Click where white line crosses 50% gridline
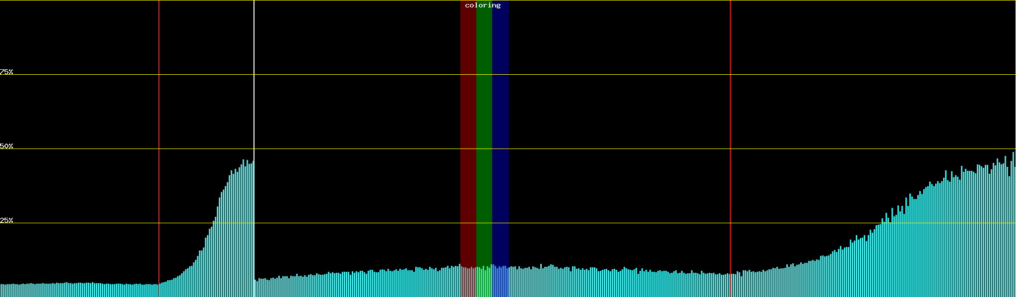The height and width of the screenshot is (297, 1016). [x=254, y=148]
